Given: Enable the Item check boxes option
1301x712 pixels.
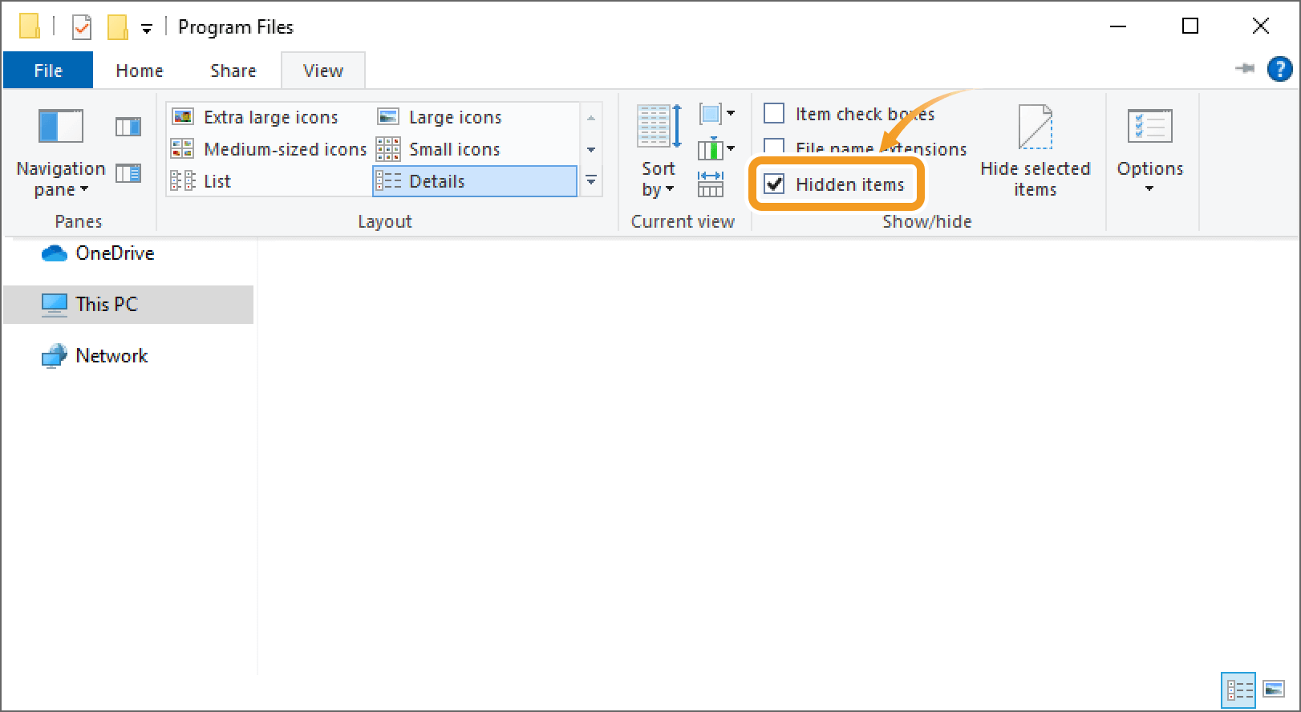Looking at the screenshot, I should (x=775, y=114).
